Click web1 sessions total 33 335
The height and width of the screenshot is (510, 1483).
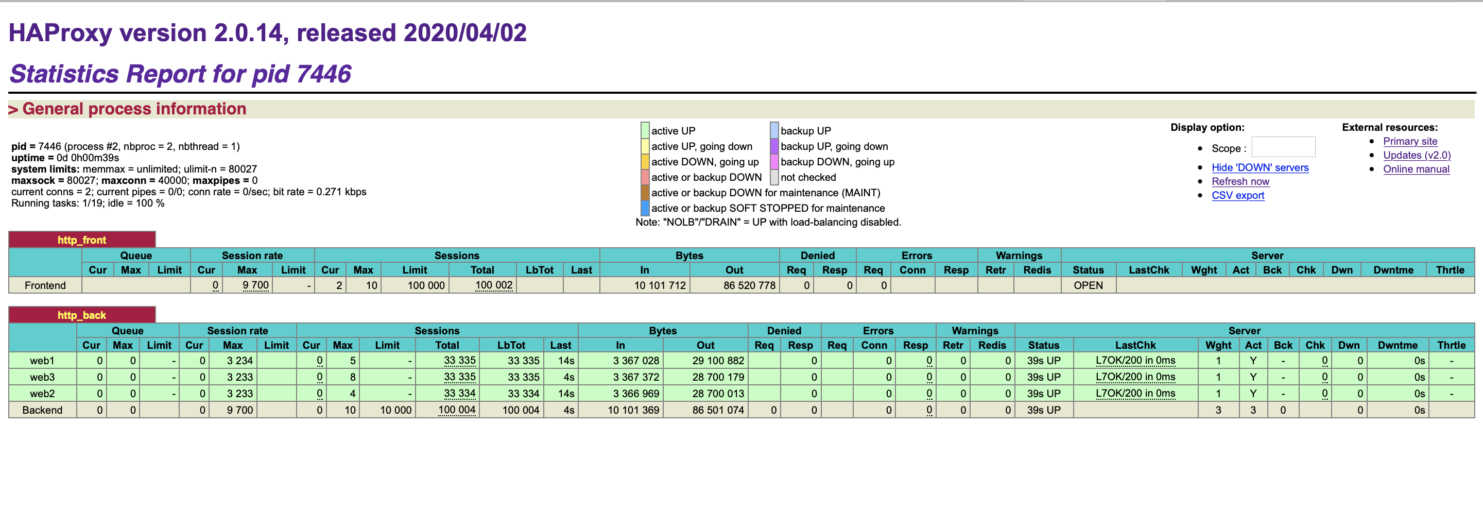[459, 360]
